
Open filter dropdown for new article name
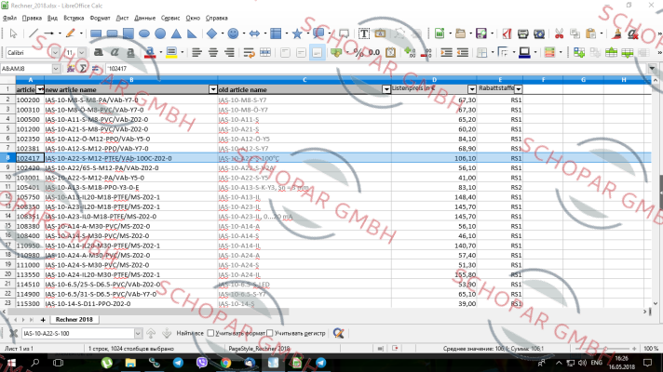(x=213, y=89)
